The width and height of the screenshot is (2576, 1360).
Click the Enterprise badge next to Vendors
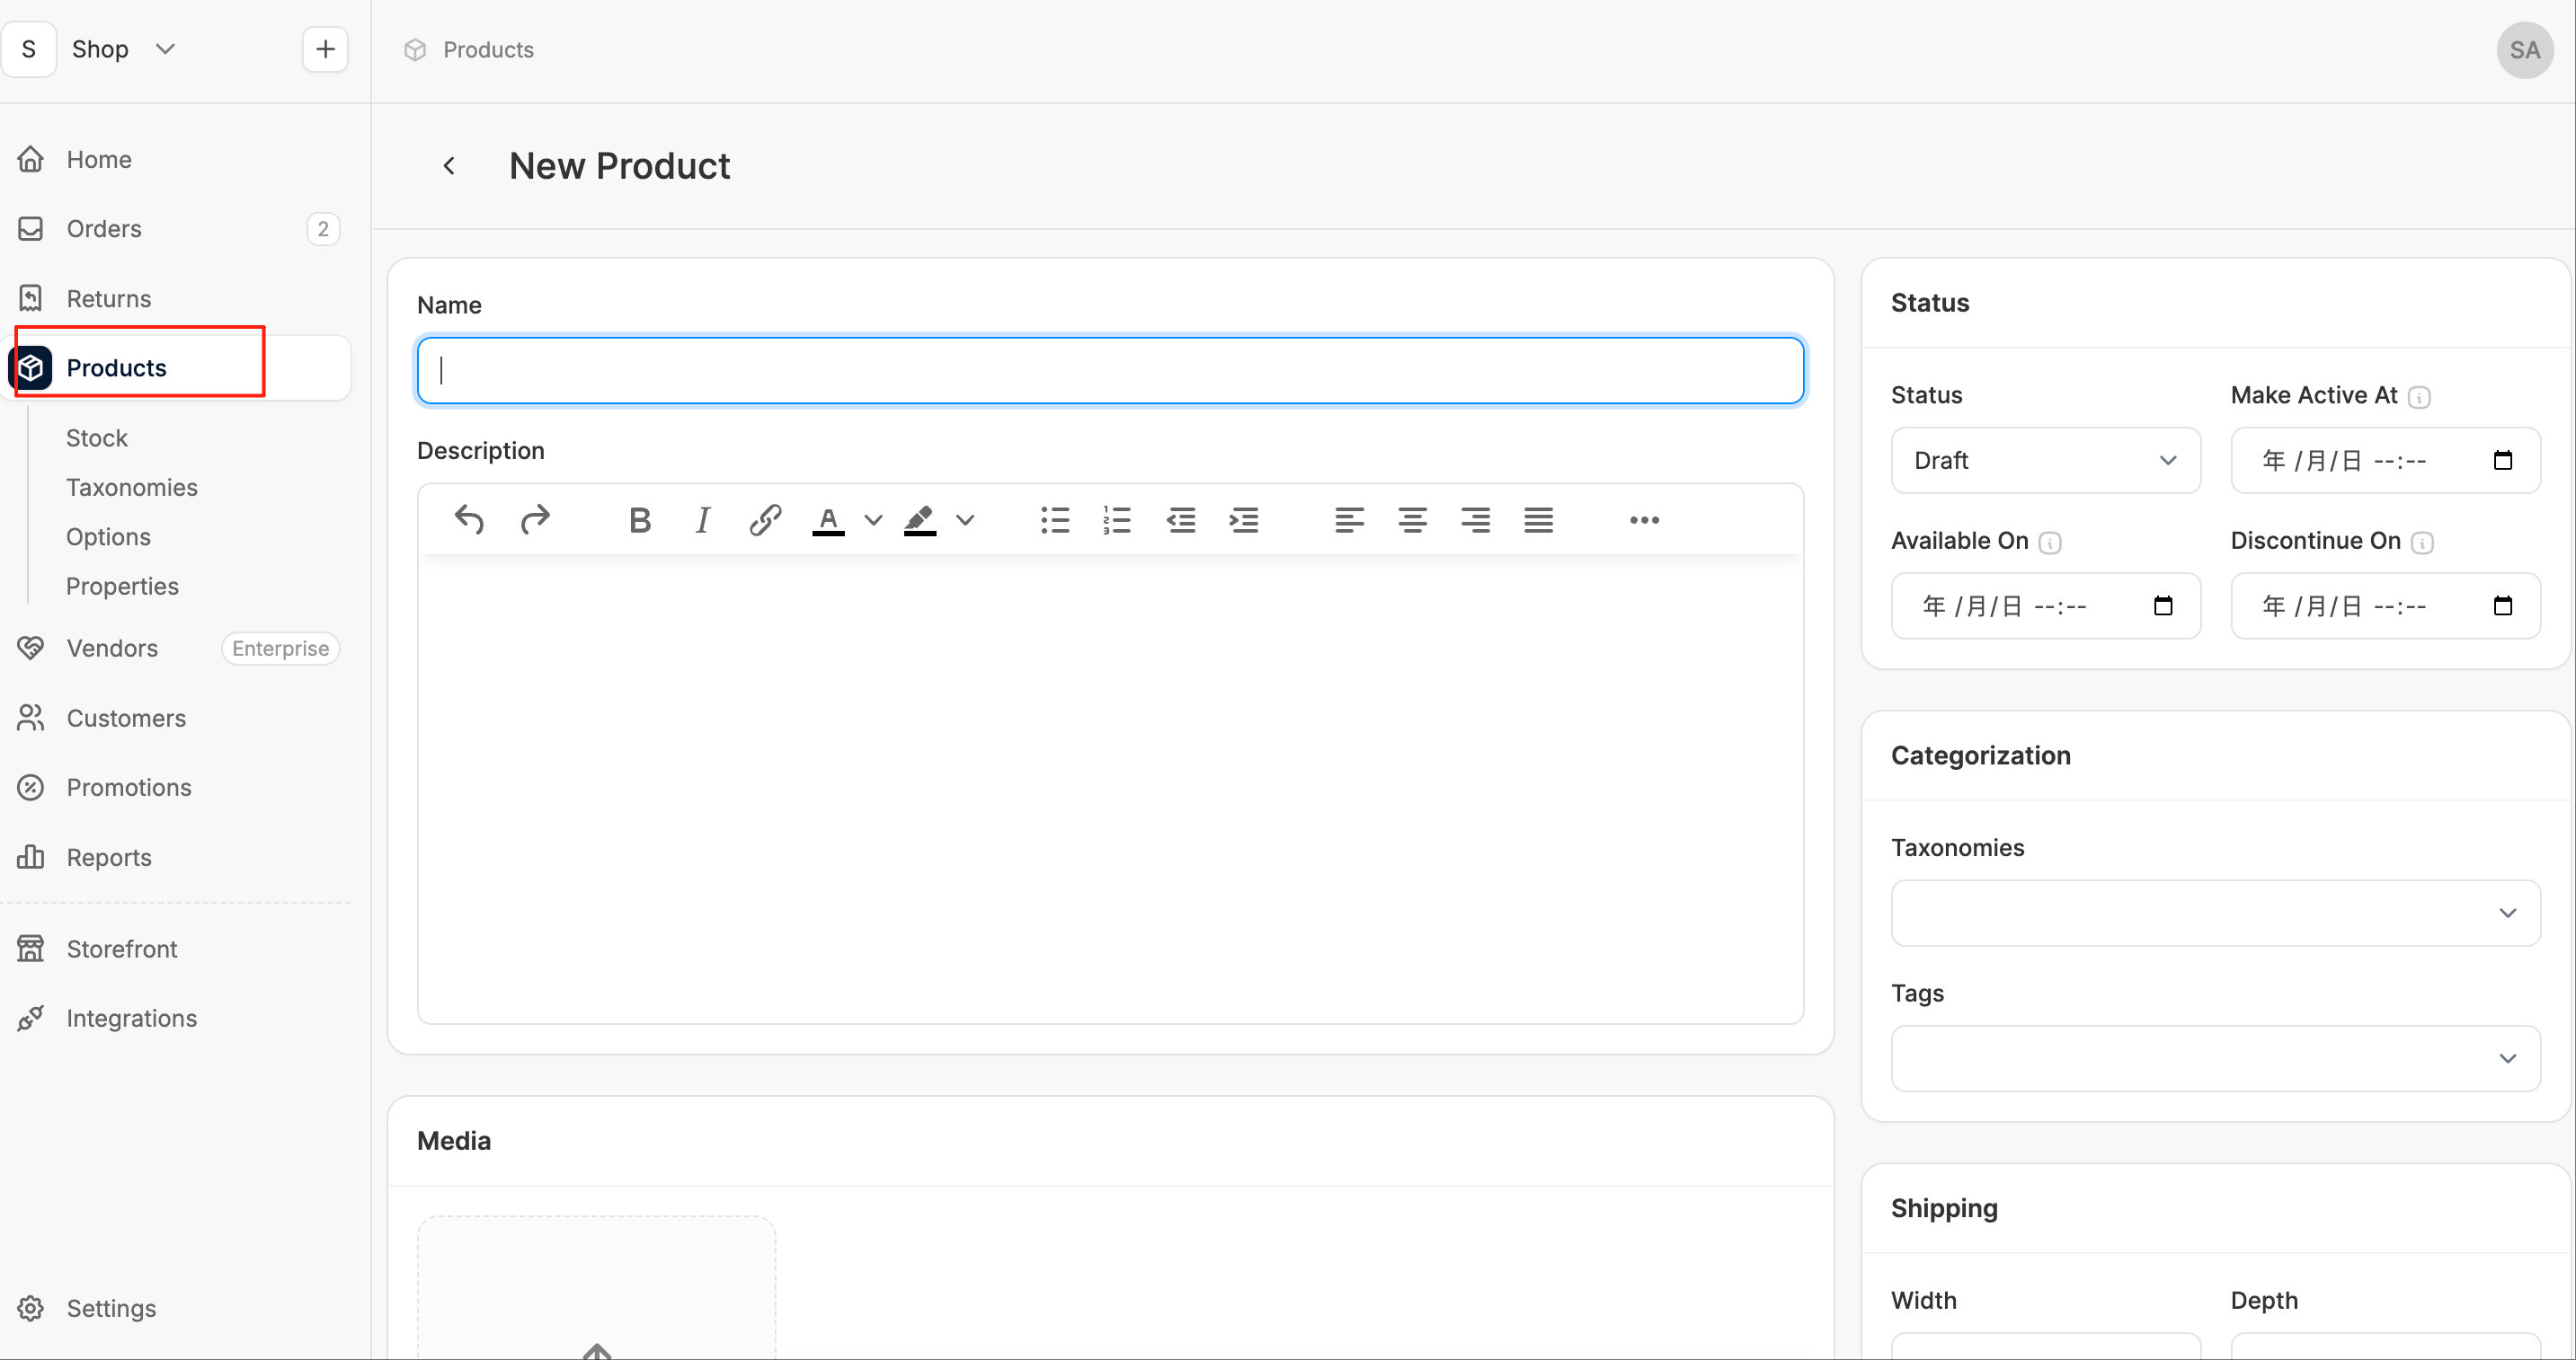pos(280,649)
